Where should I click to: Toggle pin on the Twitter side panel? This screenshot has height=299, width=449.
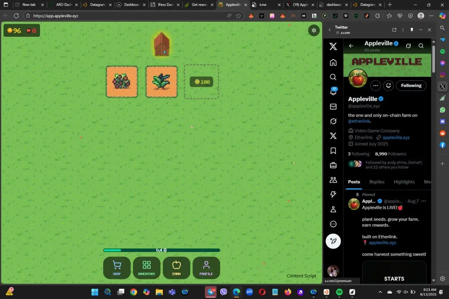click(x=412, y=30)
